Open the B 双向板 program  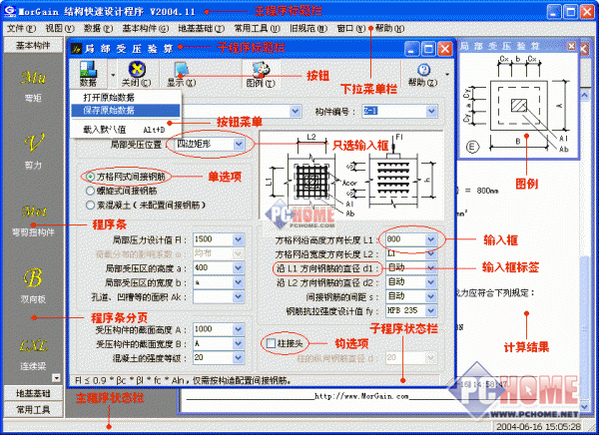(33, 286)
